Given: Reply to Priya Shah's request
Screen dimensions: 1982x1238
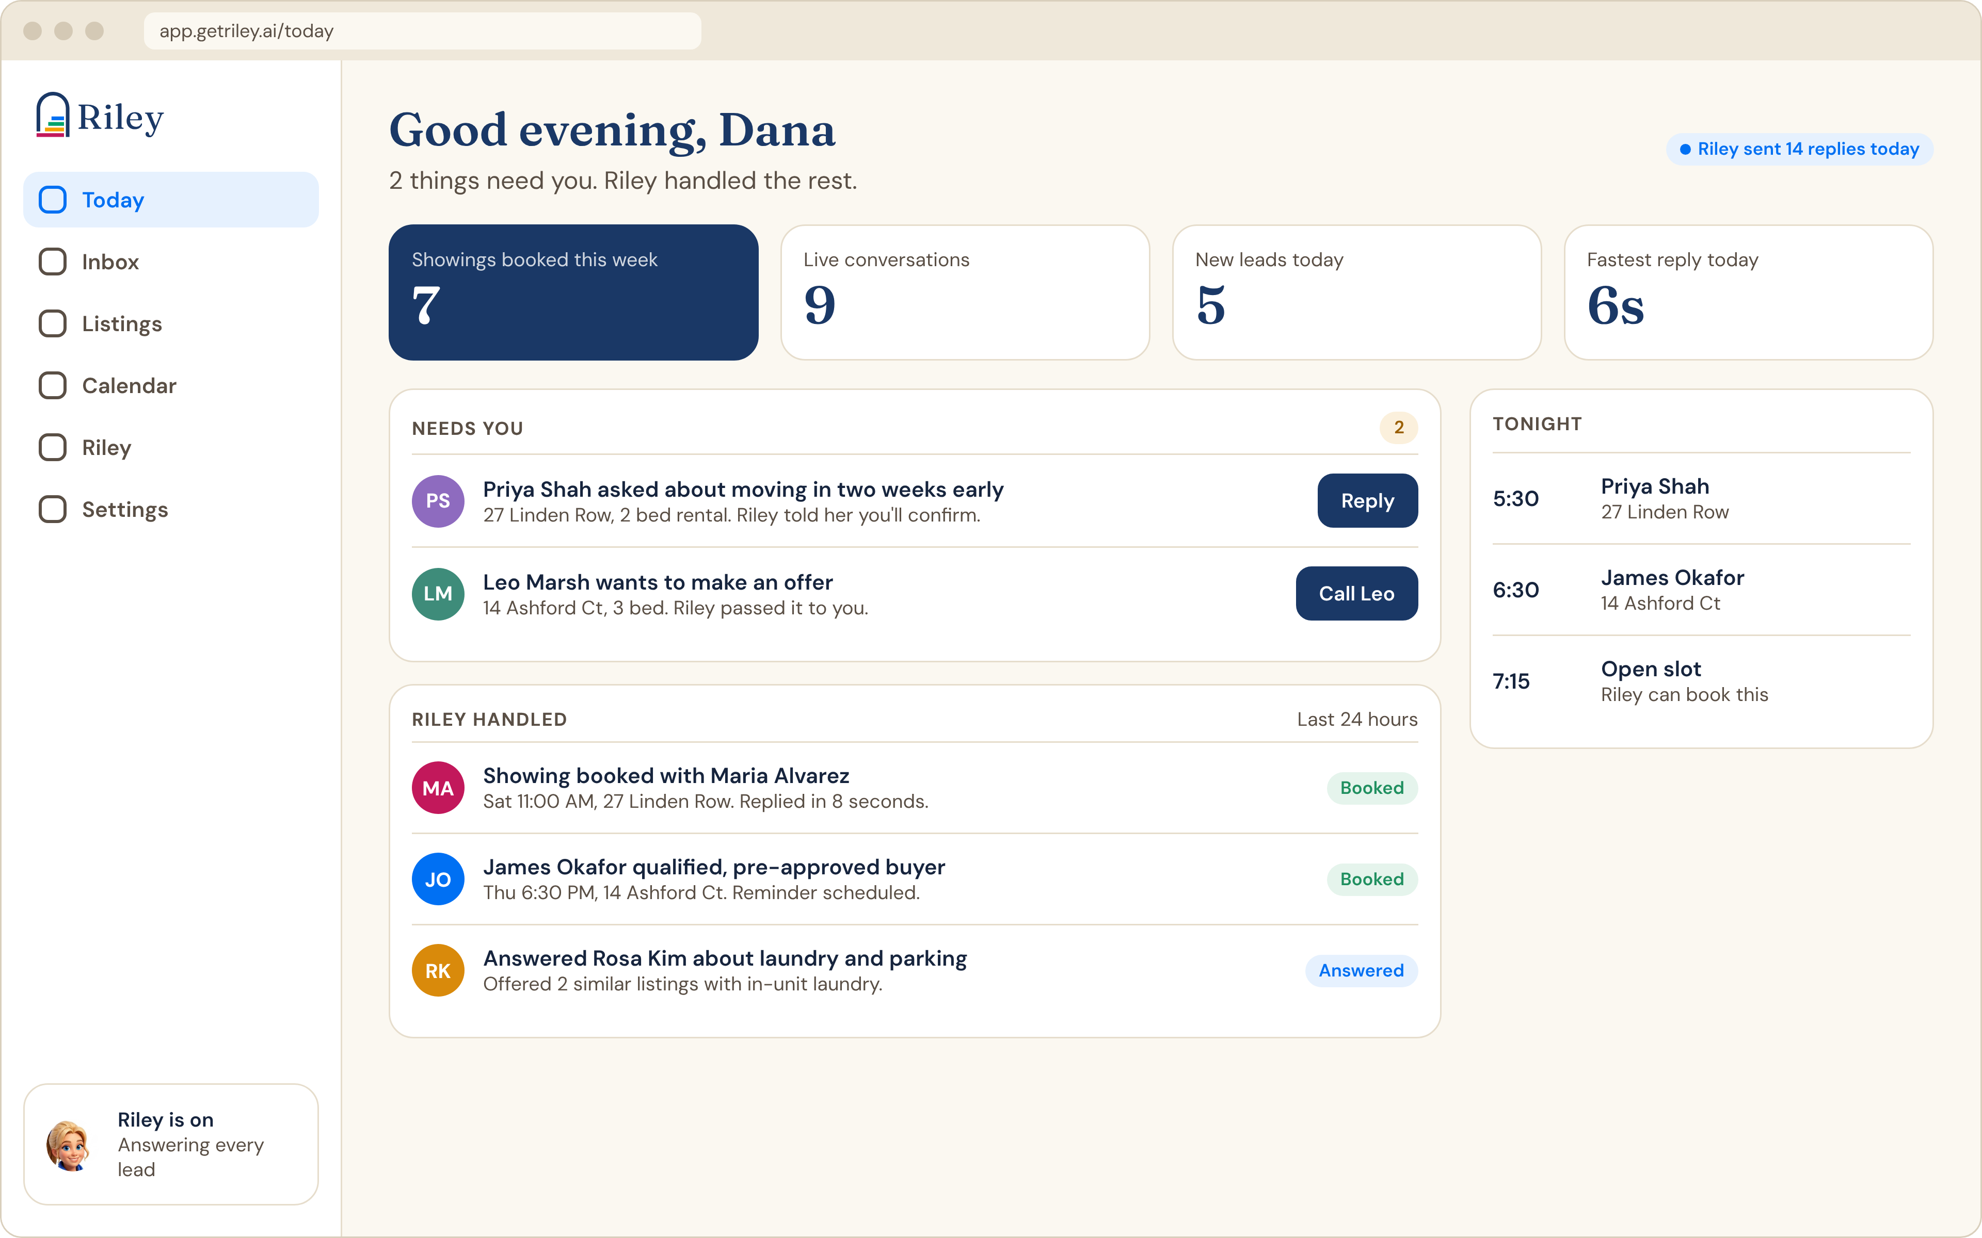Looking at the screenshot, I should [1368, 501].
